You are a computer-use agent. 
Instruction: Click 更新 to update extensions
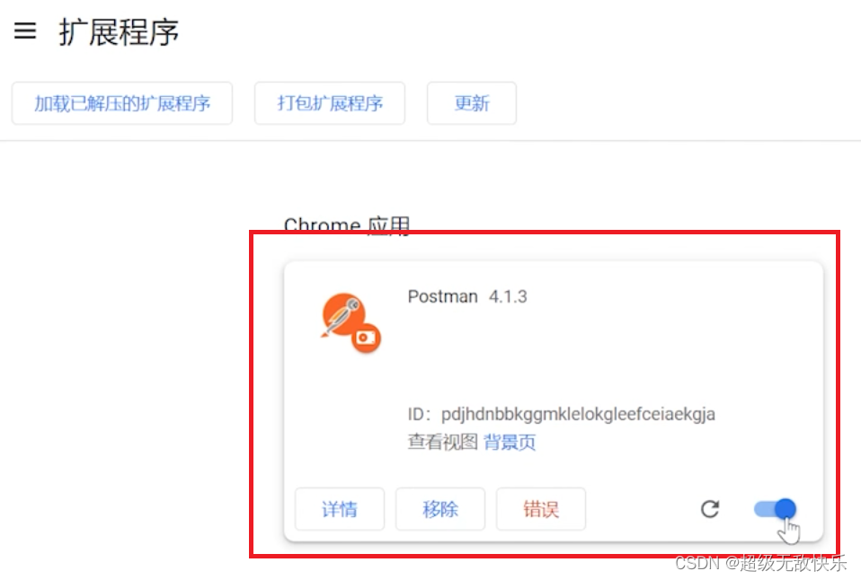pyautogui.click(x=471, y=103)
